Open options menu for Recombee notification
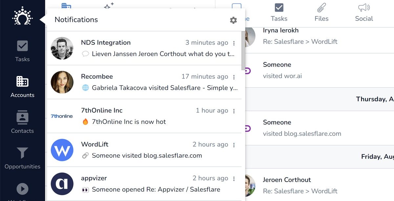 click(x=234, y=77)
